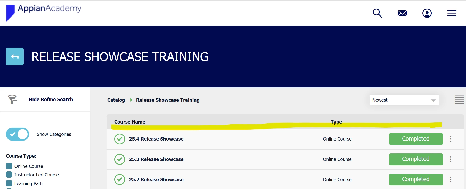Click the Course Type: heading
The width and height of the screenshot is (466, 189).
21,156
